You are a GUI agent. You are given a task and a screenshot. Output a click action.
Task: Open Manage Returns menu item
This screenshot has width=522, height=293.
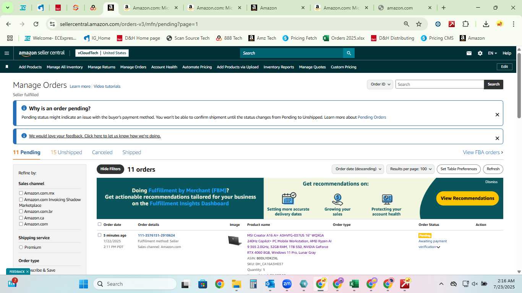(101, 67)
